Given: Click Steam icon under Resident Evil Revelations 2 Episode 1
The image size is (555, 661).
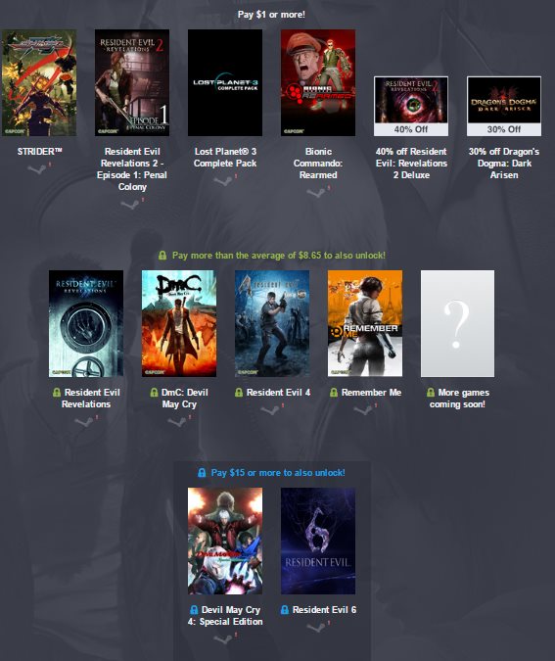Looking at the screenshot, I should click(130, 205).
